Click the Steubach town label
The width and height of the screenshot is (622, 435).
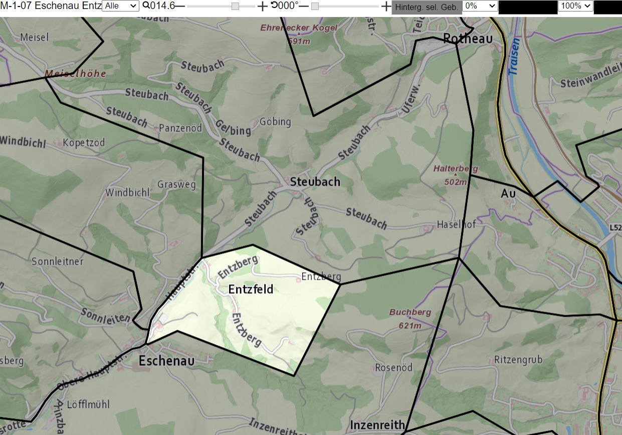315,182
